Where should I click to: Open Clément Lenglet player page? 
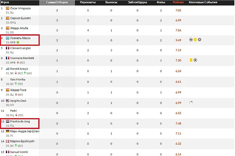point(20,48)
